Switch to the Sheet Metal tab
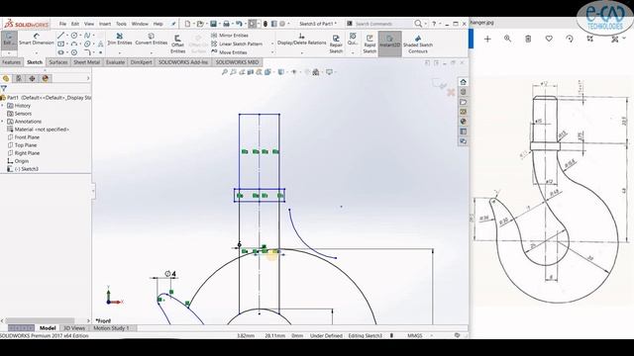634x356 pixels. 86,62
